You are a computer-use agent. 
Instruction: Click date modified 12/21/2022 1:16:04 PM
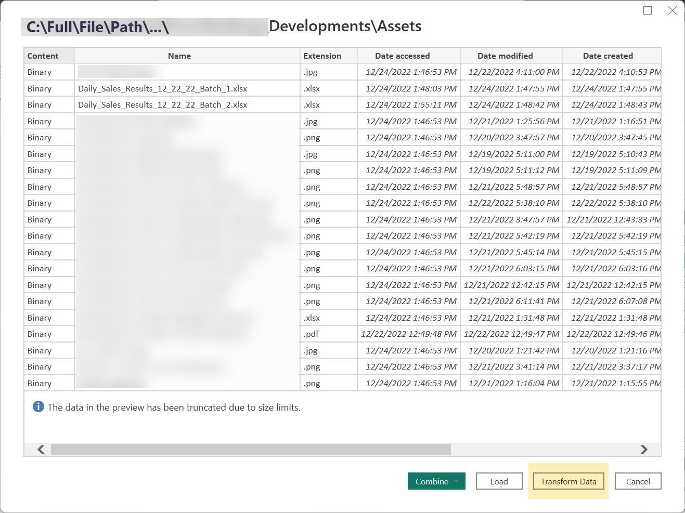514,383
